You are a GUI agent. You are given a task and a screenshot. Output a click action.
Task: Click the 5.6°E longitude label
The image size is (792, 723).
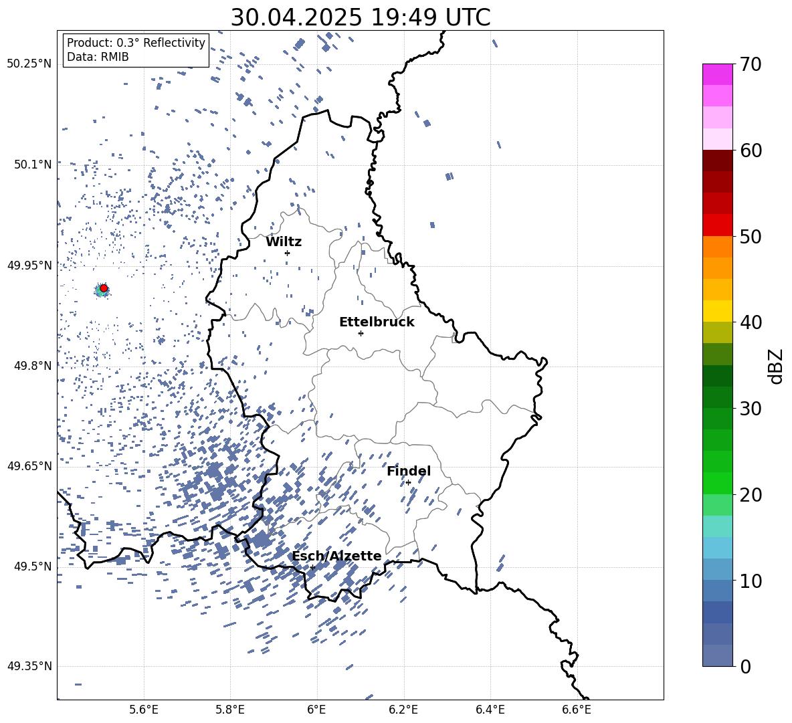[144, 710]
